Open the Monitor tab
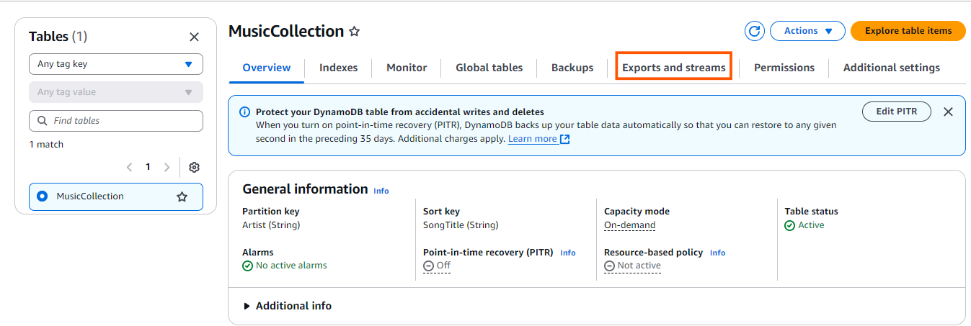The image size is (971, 326). click(407, 68)
